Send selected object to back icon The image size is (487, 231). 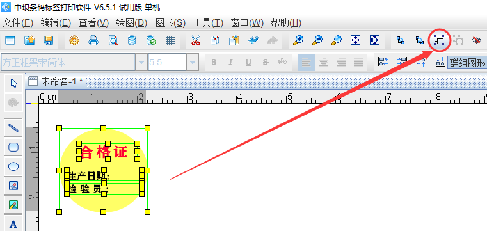pos(420,40)
